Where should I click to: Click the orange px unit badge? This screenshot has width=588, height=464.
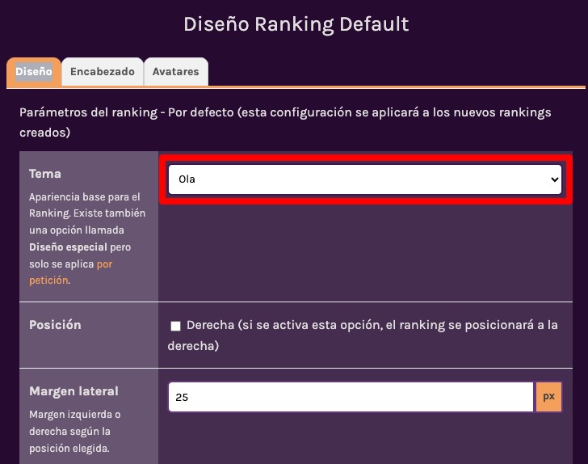point(548,397)
